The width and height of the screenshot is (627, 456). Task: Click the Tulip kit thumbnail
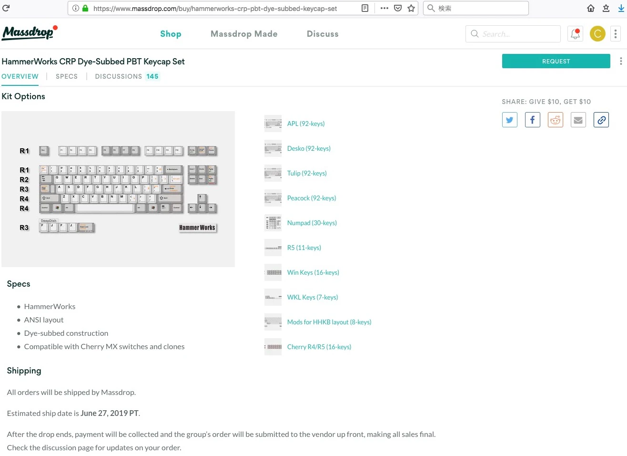[x=273, y=173]
